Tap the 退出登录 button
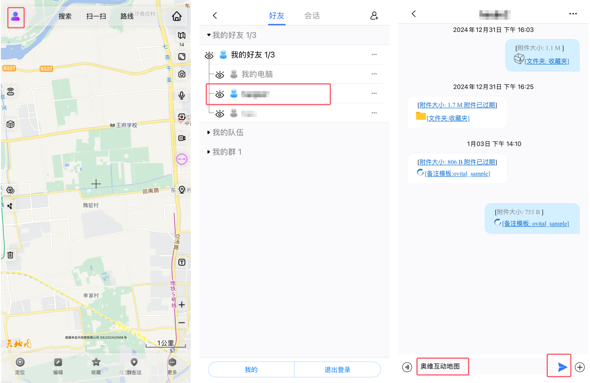The height and width of the screenshot is (383, 590). pos(337,369)
